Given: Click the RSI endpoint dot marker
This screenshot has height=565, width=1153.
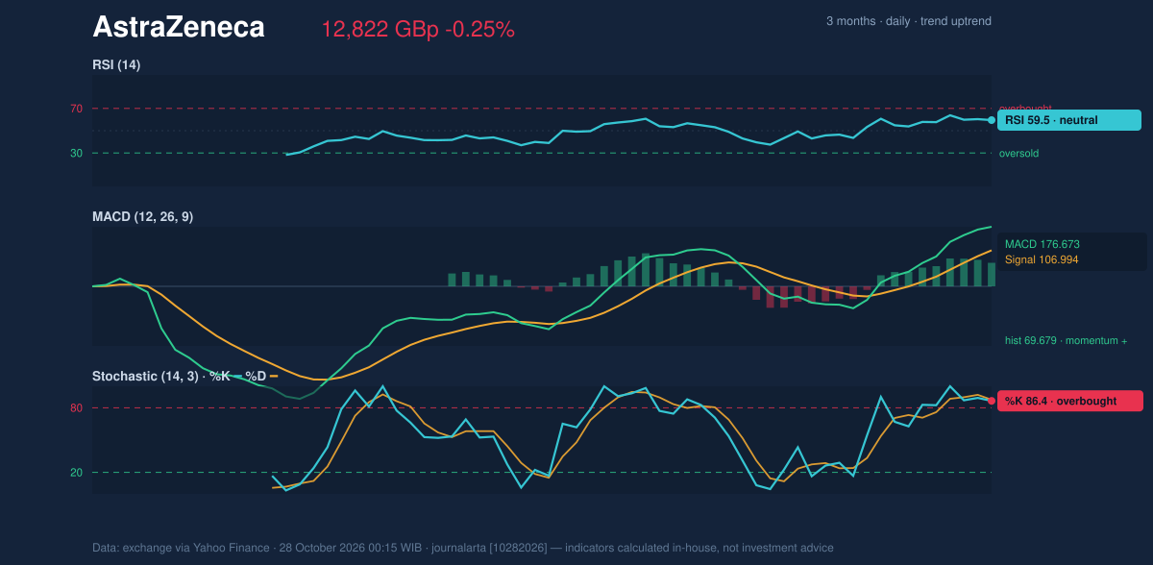Looking at the screenshot, I should pyautogui.click(x=992, y=120).
